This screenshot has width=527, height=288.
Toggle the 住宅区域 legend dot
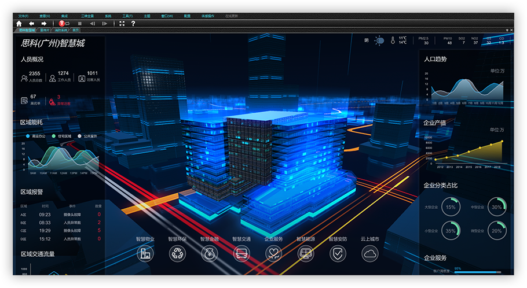54,136
